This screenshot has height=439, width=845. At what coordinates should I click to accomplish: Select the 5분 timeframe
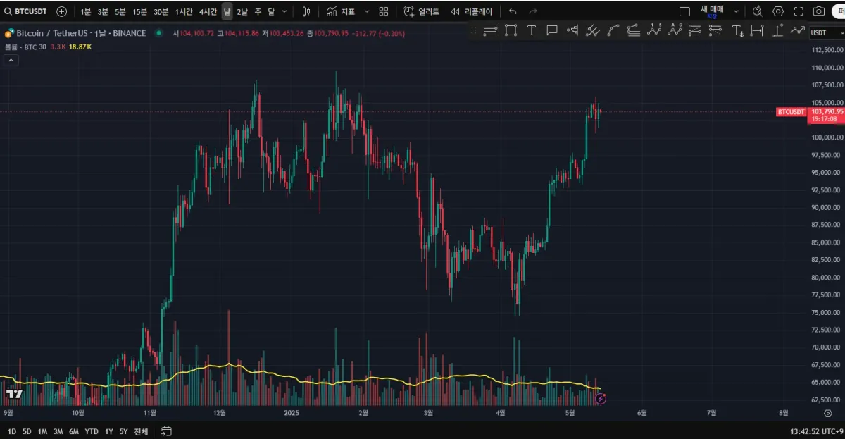click(120, 12)
